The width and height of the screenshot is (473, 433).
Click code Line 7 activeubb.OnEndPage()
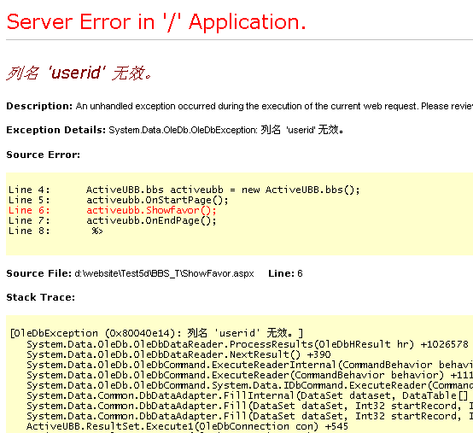tap(112, 220)
